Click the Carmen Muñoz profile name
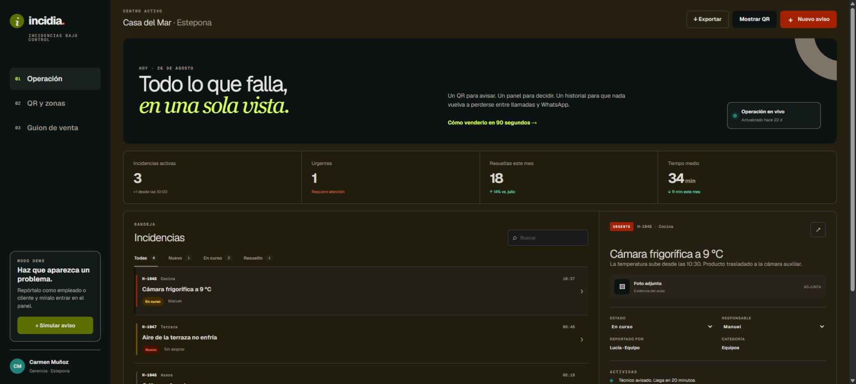Screen dimensions: 856x384 tap(49, 362)
